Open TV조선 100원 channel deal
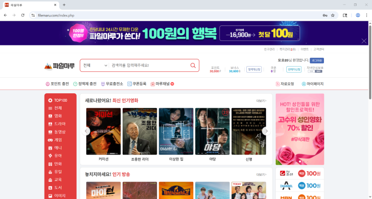This screenshot has width=372, height=199. 300,174
